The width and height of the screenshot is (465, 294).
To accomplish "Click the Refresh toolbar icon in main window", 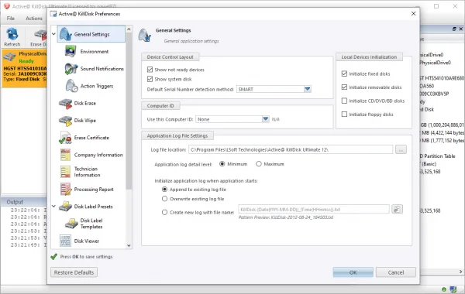I will (12, 34).
